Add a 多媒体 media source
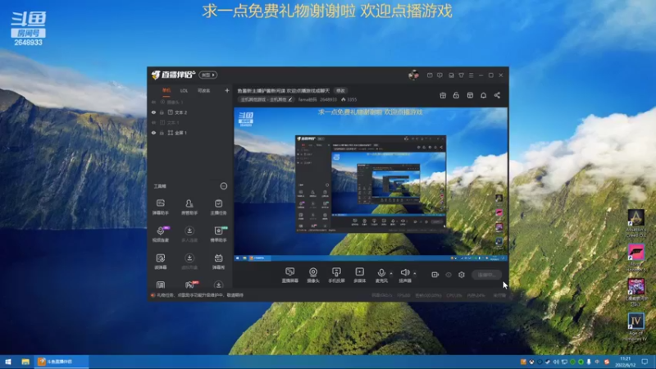656x369 pixels. 359,276
